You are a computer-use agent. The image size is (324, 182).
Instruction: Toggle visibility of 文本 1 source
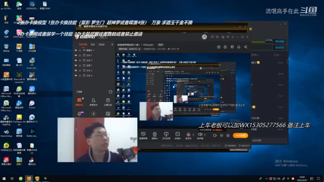(76, 55)
